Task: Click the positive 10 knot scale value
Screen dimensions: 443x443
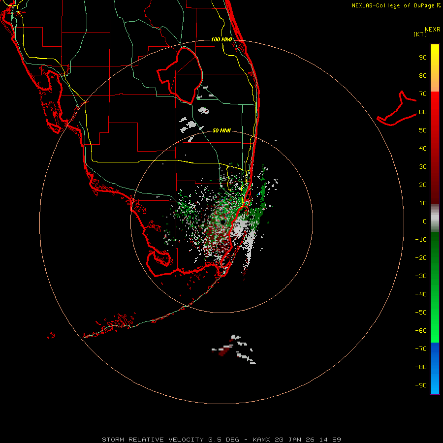Action: pyautogui.click(x=423, y=203)
